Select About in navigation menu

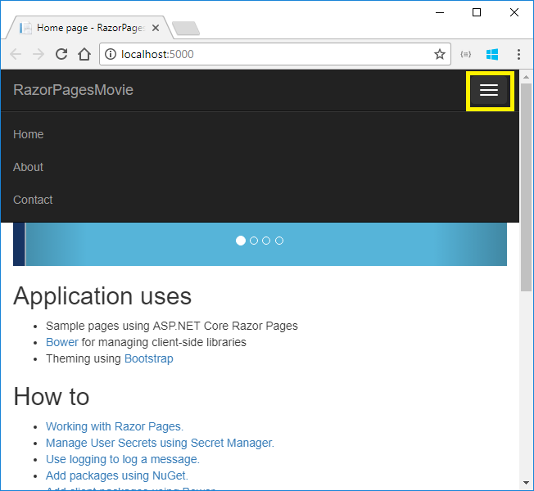(29, 167)
